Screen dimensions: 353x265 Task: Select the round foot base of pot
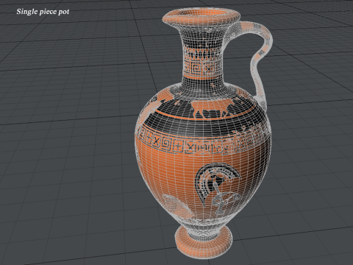point(204,241)
